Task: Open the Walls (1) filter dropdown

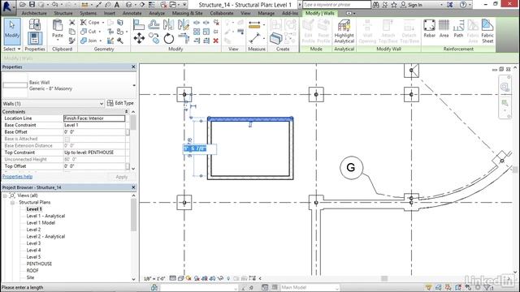Action: pos(102,104)
